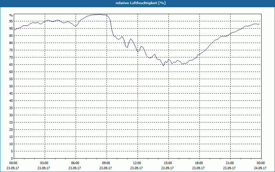Click the y-axis value "20"
The height and width of the screenshot is (172, 275).
coord(11,130)
